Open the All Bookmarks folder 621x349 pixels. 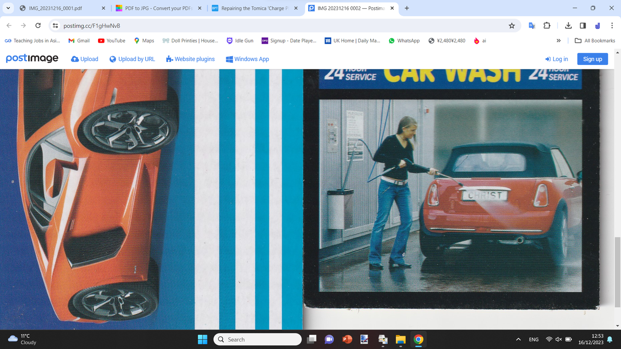pos(595,41)
